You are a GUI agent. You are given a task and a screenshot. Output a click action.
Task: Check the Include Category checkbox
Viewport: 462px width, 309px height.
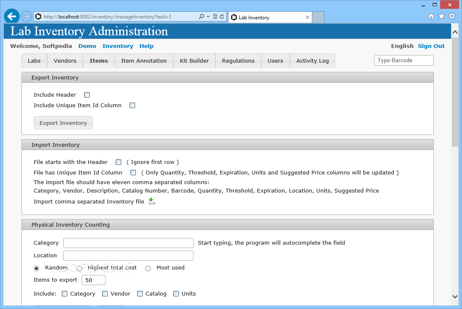tap(64, 294)
